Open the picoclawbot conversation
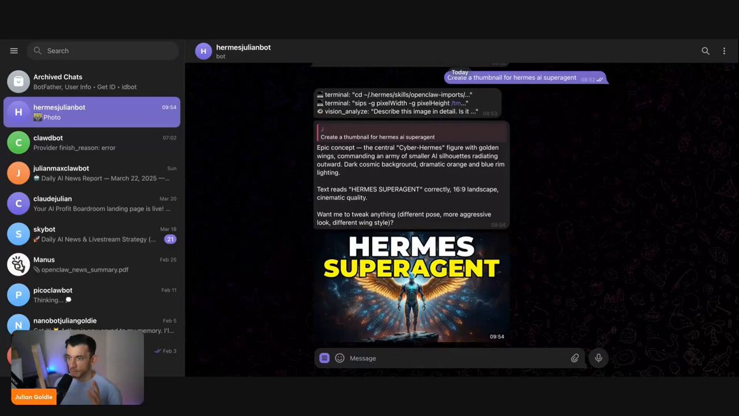The height and width of the screenshot is (416, 739). pos(91,295)
